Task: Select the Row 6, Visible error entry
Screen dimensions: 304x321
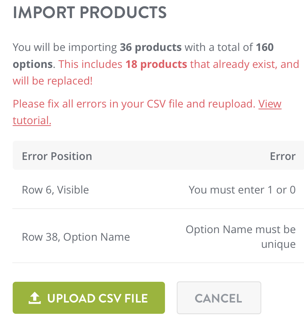Action: click(x=55, y=190)
